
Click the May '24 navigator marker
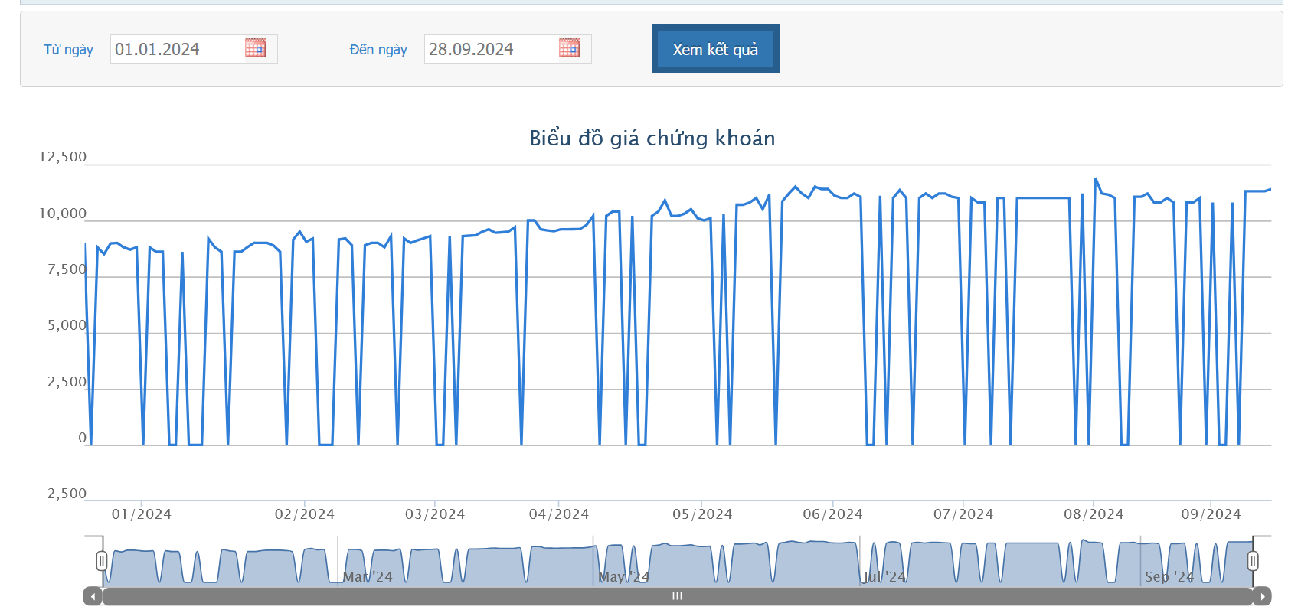623,577
